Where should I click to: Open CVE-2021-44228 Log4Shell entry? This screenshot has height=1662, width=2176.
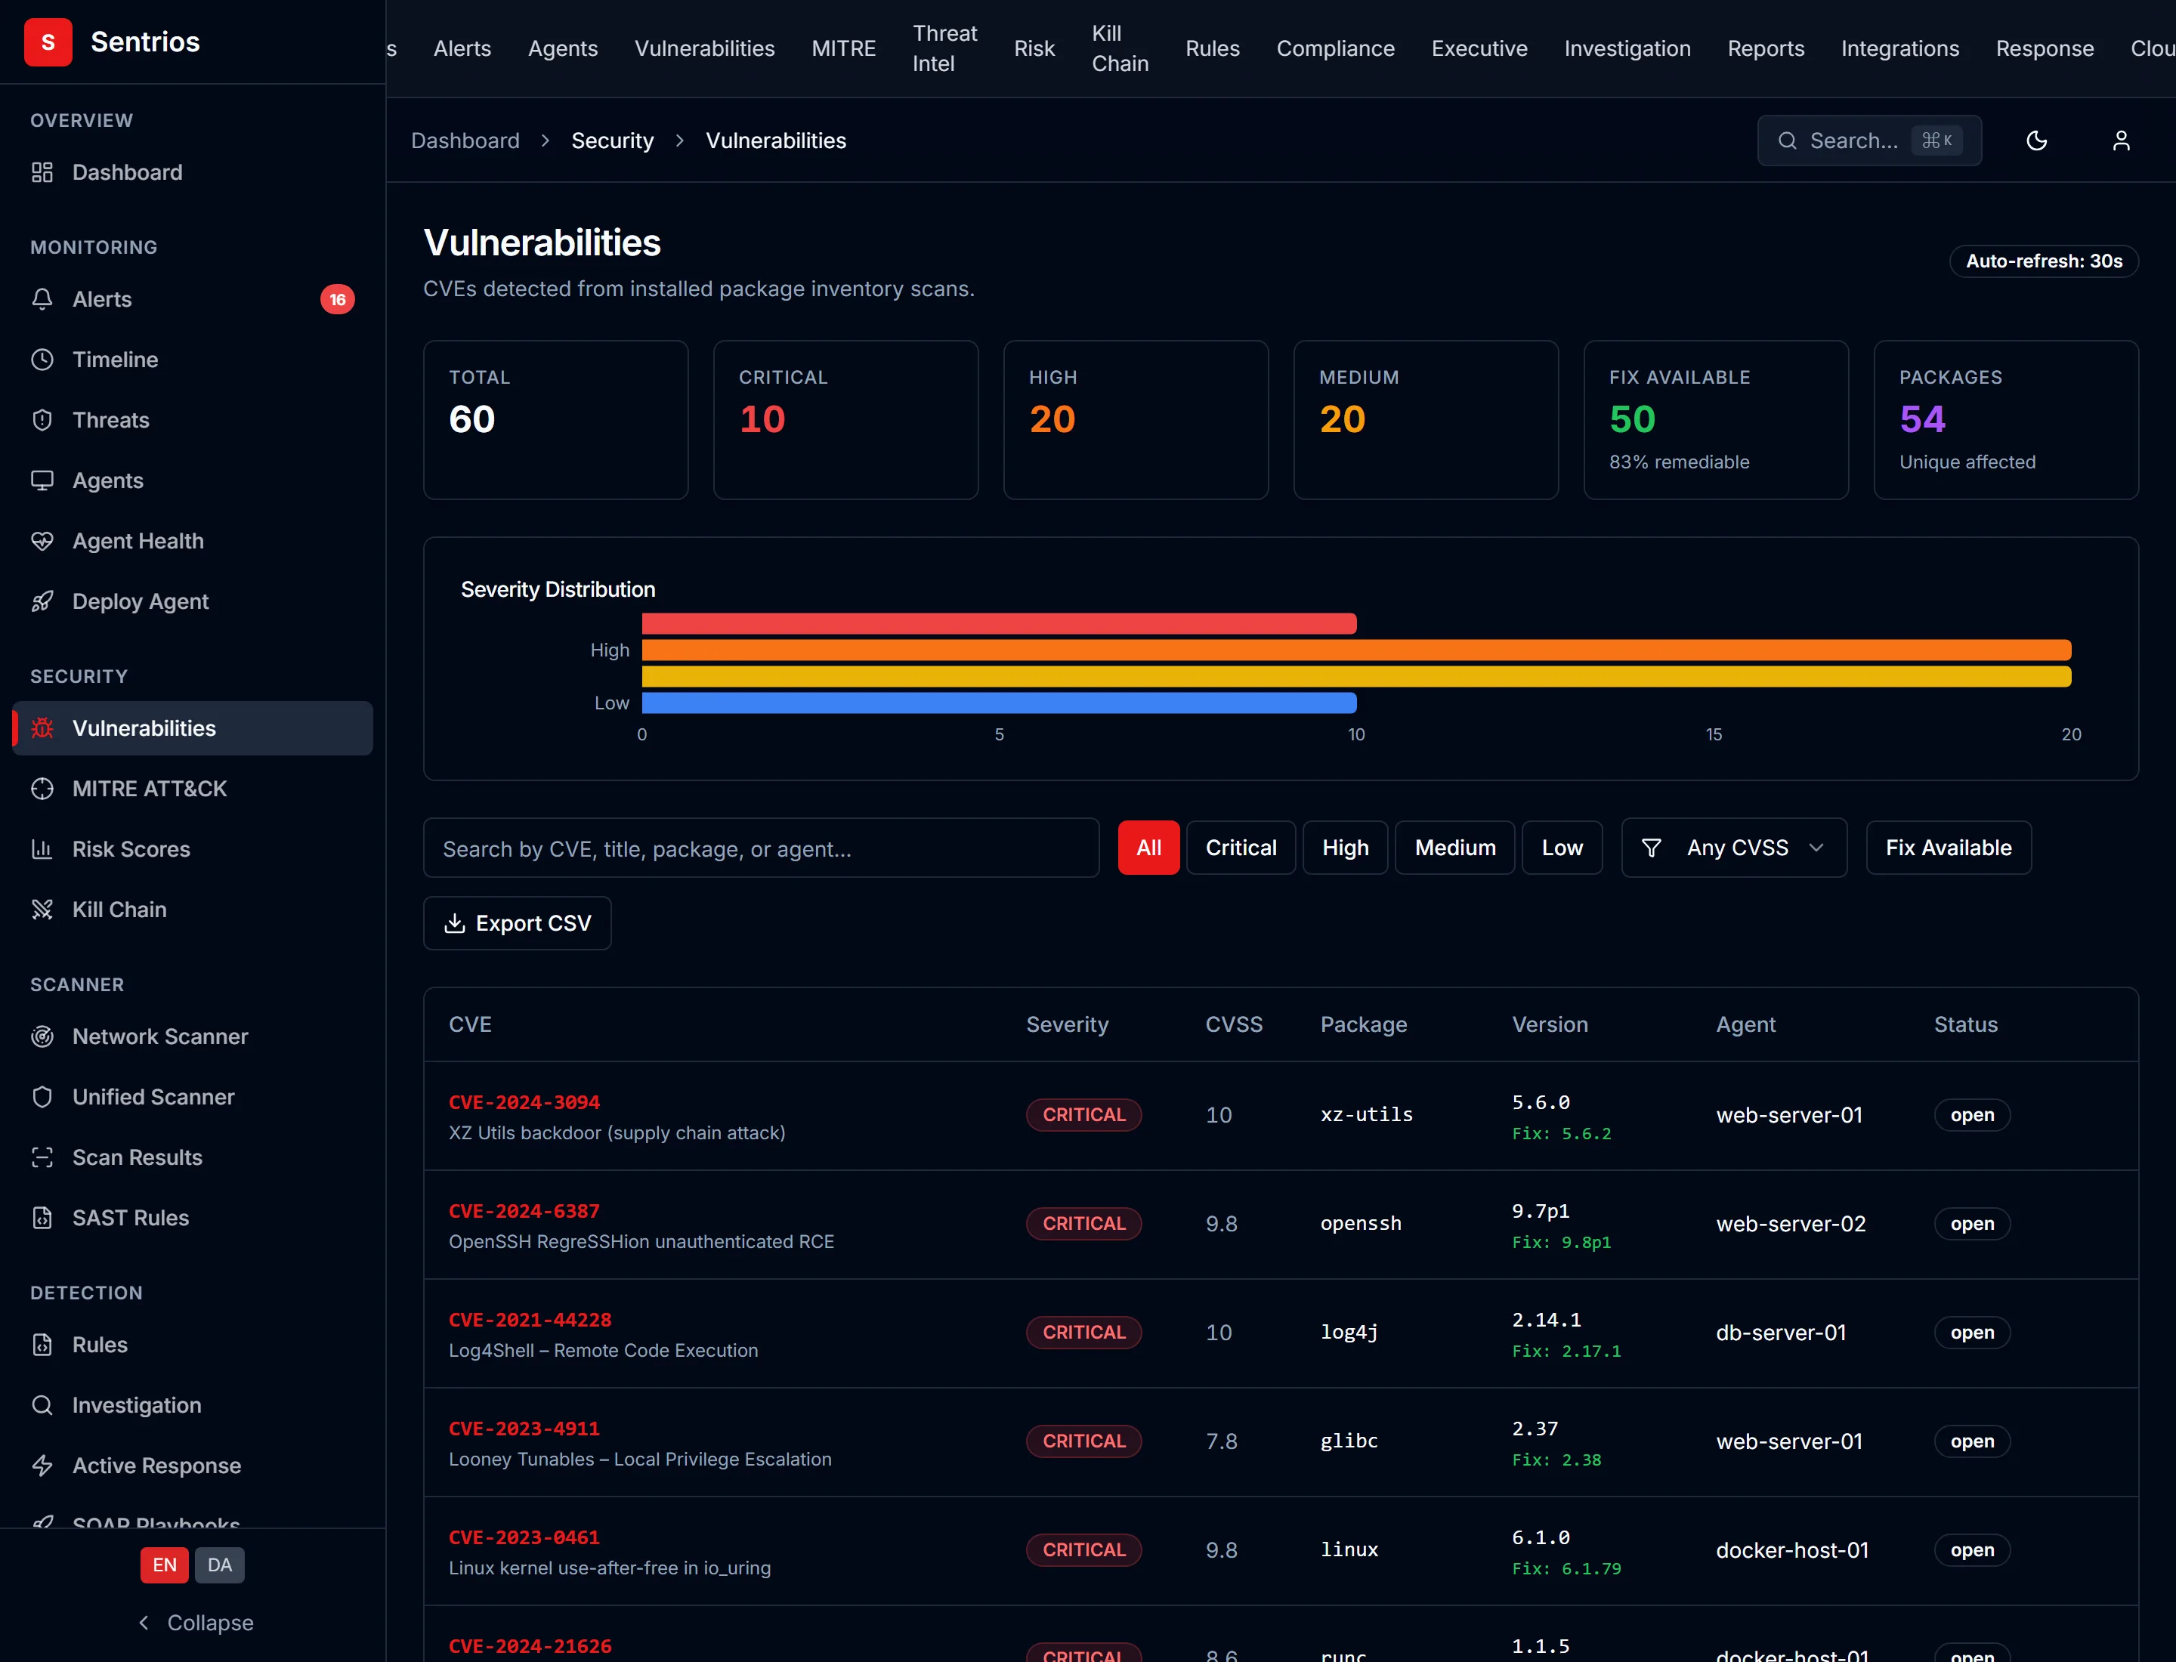530,1320
